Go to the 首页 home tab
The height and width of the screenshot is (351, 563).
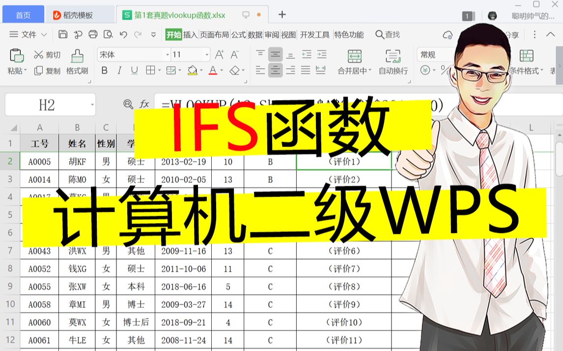24,15
